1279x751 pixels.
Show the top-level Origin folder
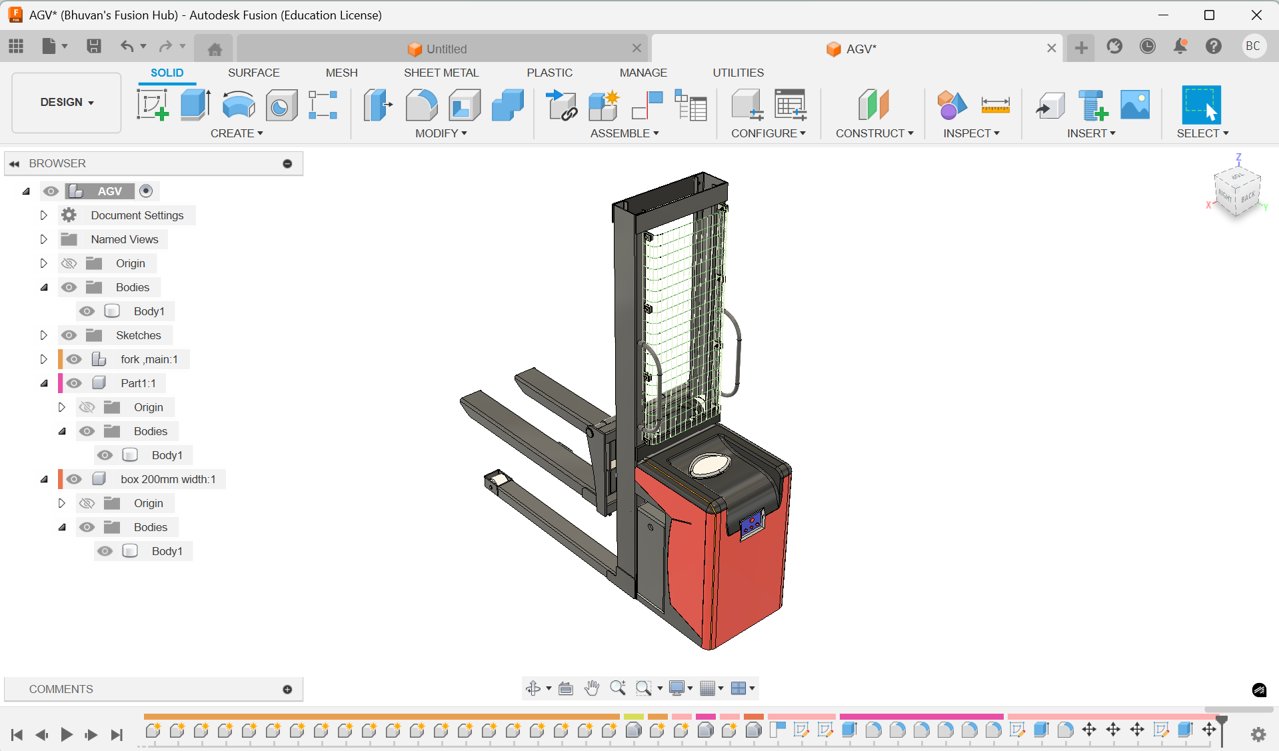pyautogui.click(x=69, y=263)
